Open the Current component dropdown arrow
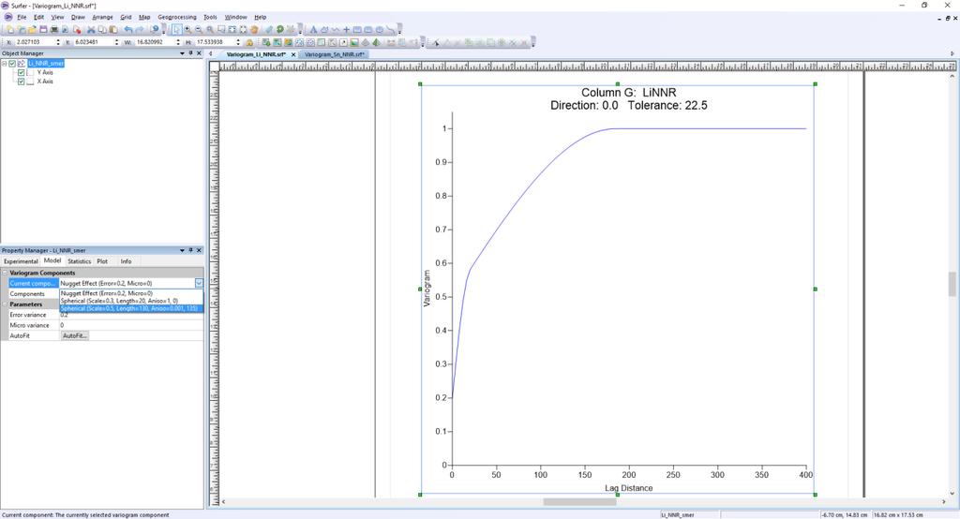Image resolution: width=960 pixels, height=519 pixels. 199,283
